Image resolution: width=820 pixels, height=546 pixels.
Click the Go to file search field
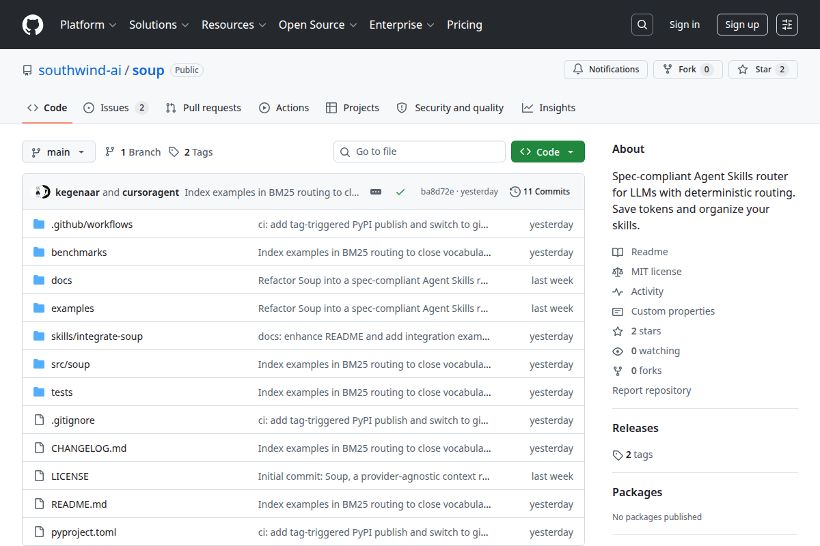(x=420, y=152)
